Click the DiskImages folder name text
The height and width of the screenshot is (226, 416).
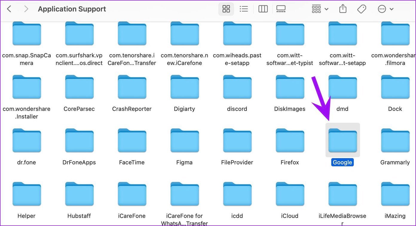point(290,109)
